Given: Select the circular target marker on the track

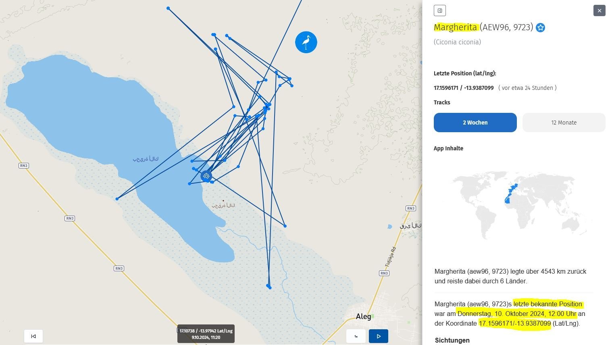Looking at the screenshot, I should (x=206, y=176).
